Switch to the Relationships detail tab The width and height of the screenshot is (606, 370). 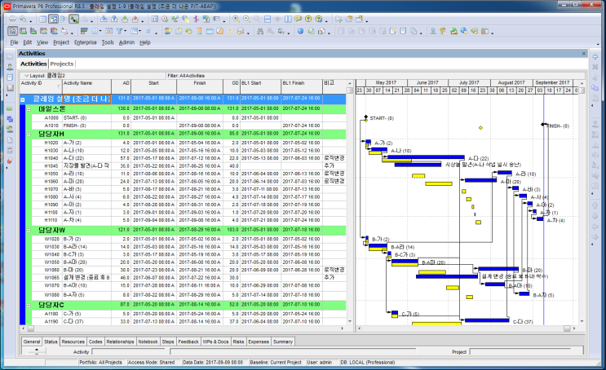click(120, 341)
